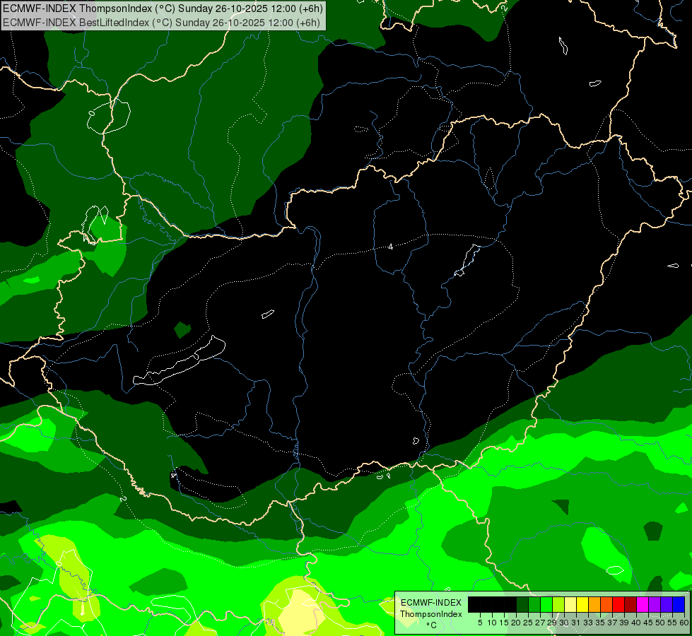
Task: Click the legend tick value 37
Action: click(x=613, y=623)
